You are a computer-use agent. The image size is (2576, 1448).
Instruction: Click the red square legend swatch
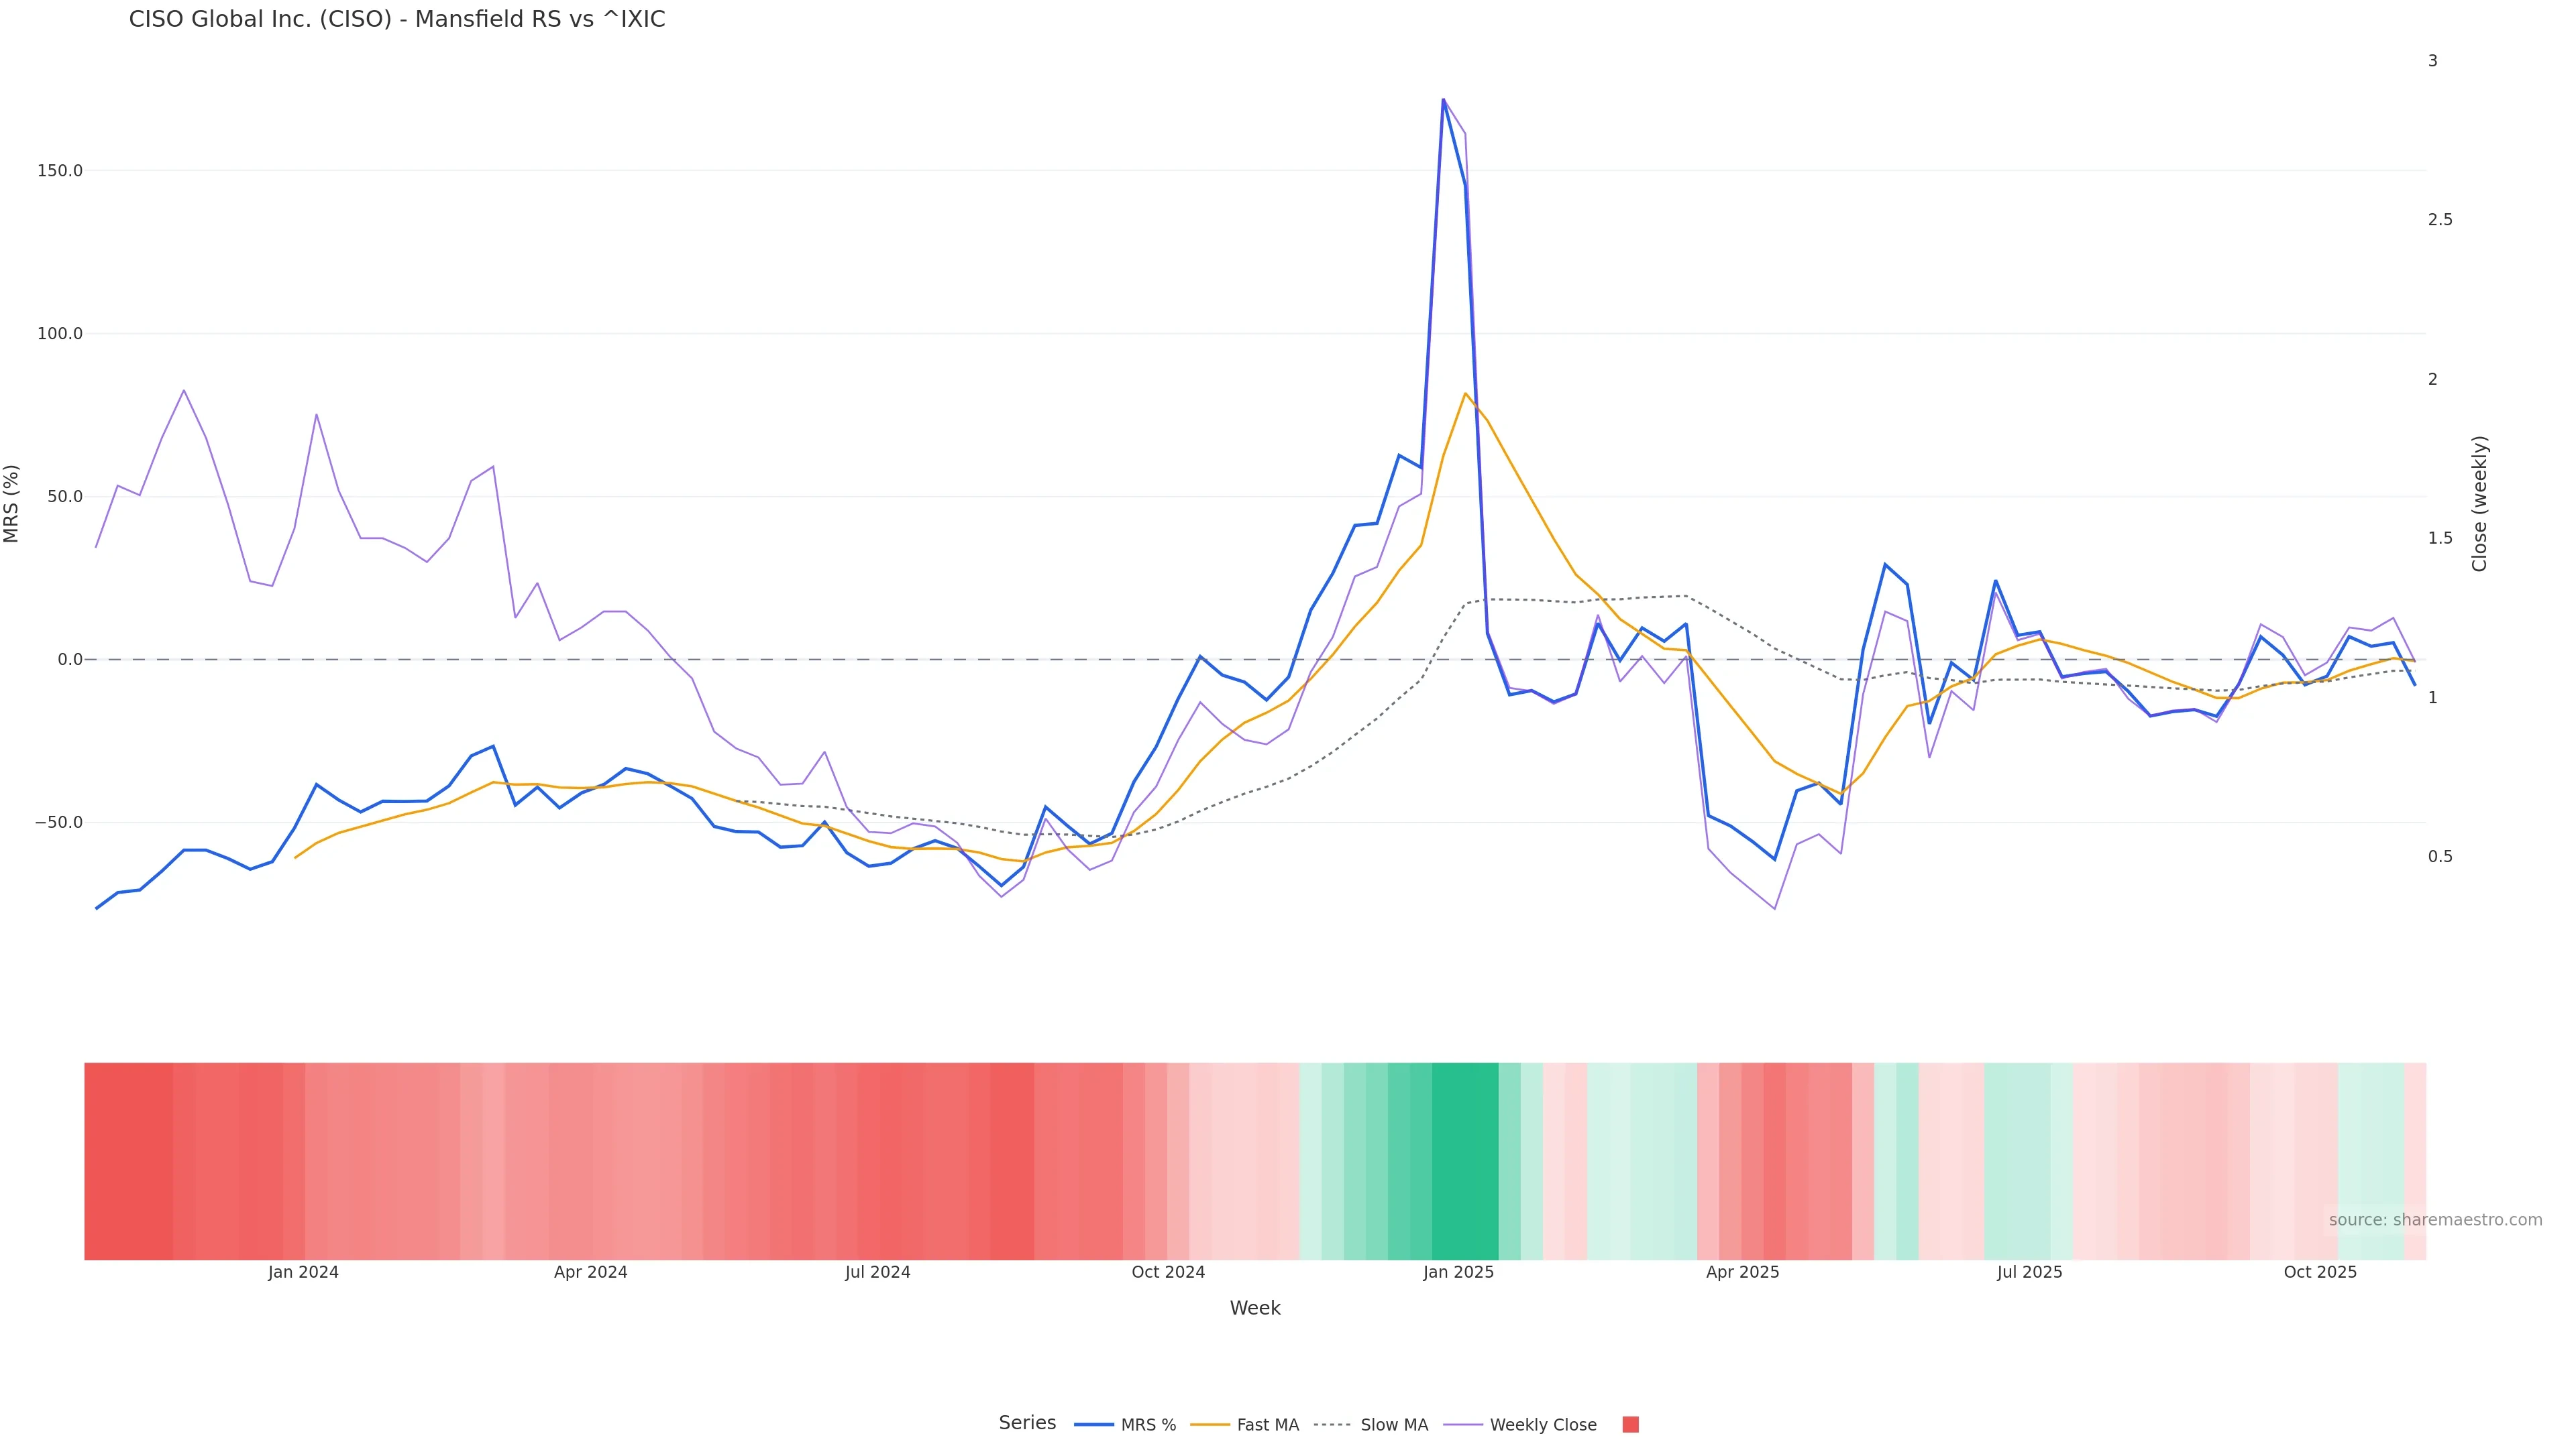1630,1425
